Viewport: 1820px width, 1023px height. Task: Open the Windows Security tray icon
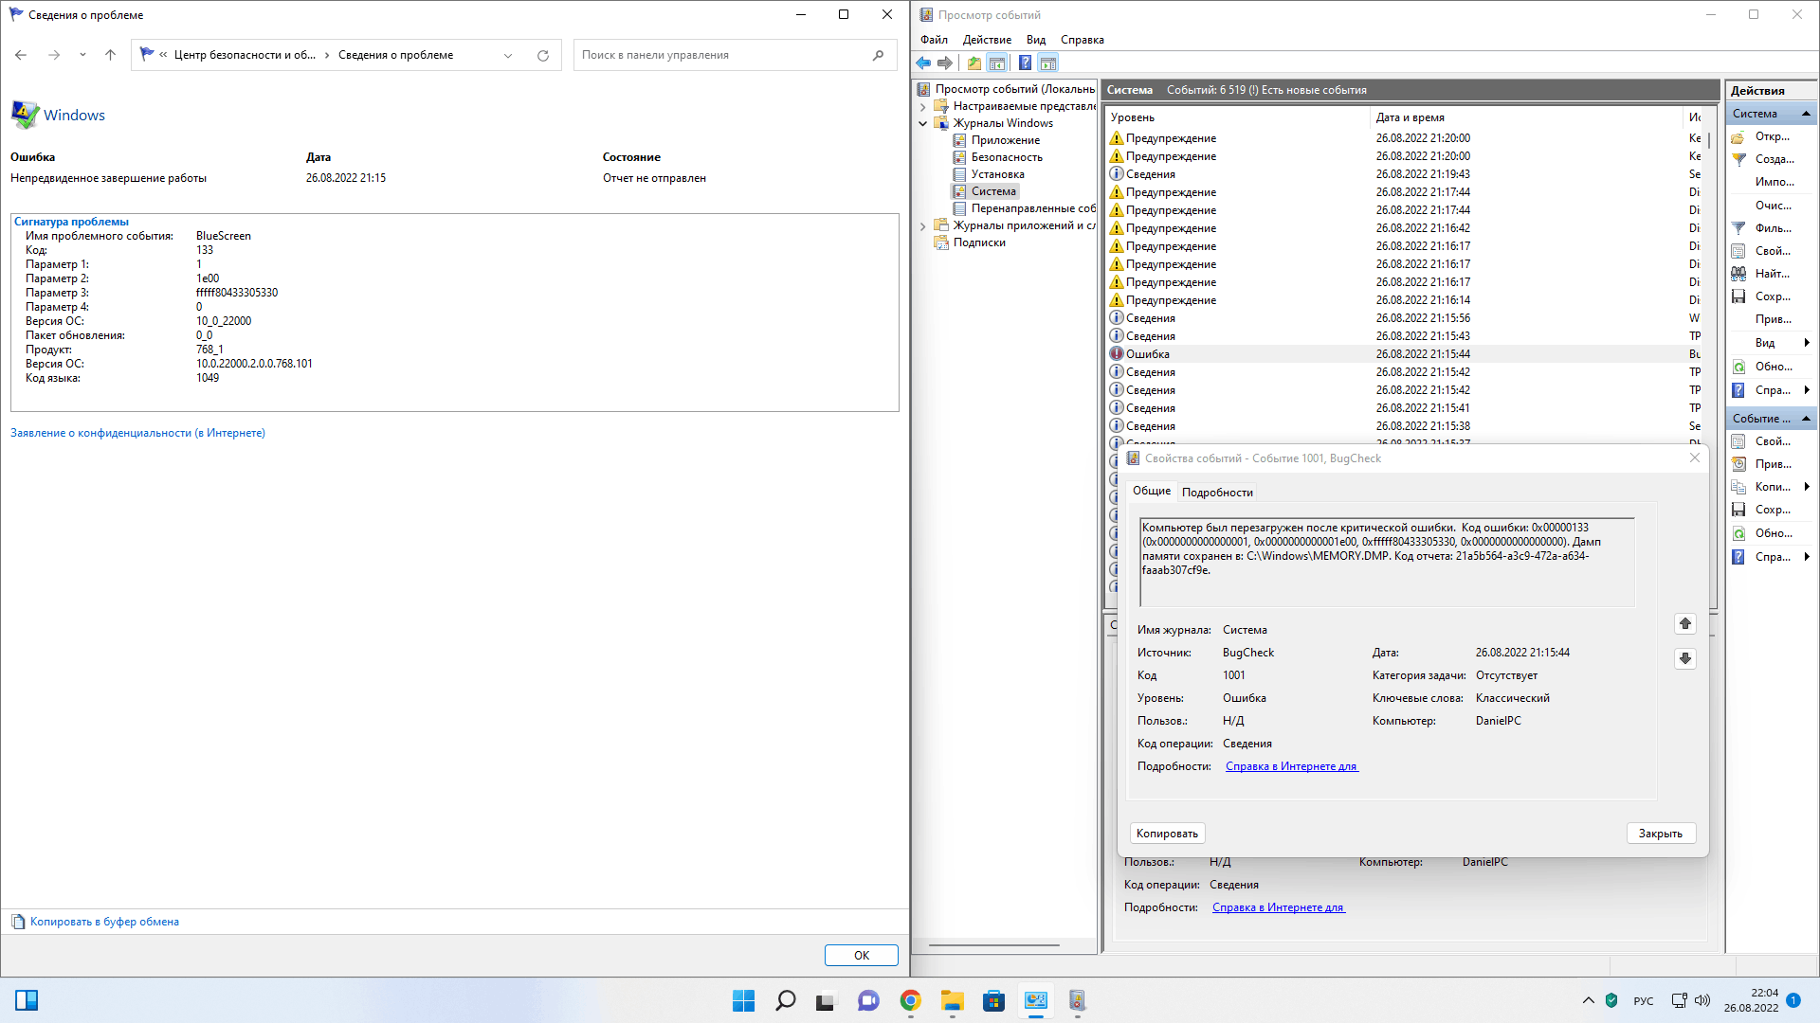pos(1611,1000)
